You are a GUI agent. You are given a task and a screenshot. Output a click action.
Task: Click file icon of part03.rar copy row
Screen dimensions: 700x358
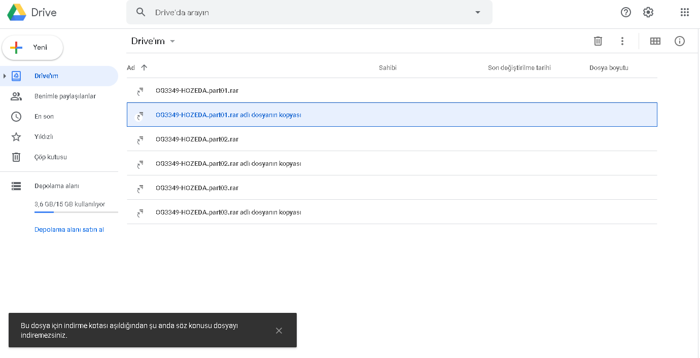(141, 213)
